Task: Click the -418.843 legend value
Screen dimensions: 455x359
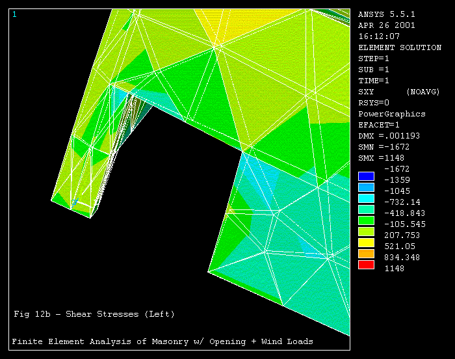Action: [405, 213]
